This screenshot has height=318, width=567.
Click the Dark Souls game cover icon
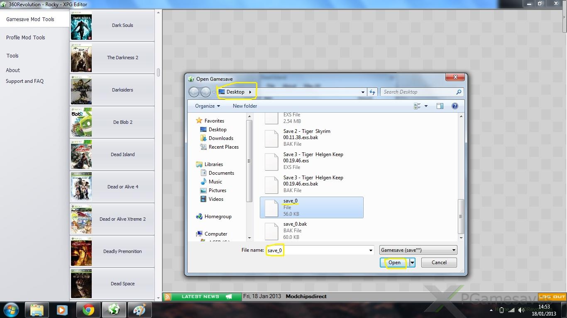tap(81, 26)
